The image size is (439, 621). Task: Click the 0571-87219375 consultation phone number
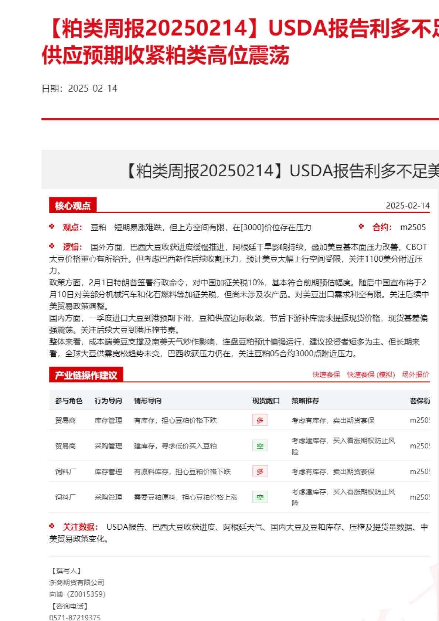(x=75, y=617)
